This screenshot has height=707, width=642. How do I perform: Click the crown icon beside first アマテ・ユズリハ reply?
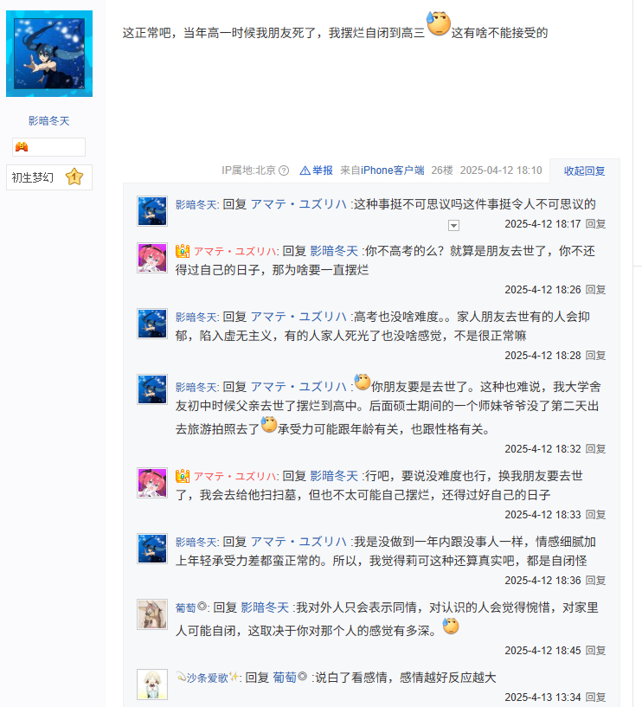pyautogui.click(x=183, y=251)
